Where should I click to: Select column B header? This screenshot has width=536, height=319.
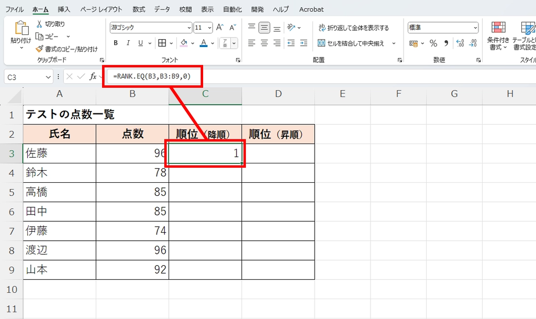pyautogui.click(x=132, y=94)
